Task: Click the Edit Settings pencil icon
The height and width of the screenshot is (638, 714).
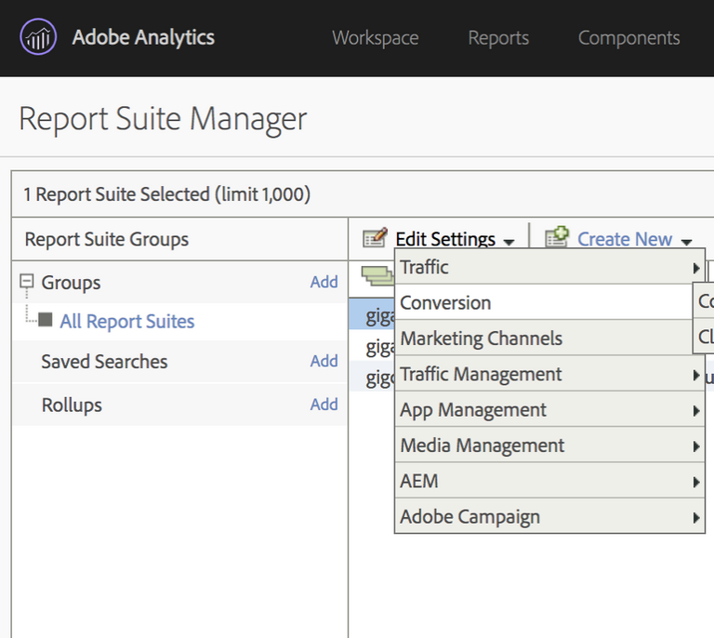Action: [x=376, y=237]
